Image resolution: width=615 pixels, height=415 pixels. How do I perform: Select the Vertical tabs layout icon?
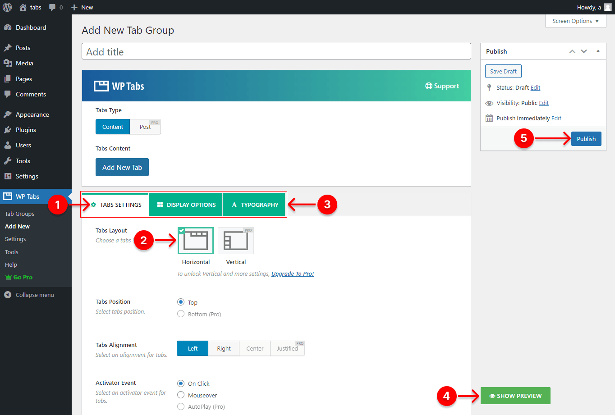coord(236,241)
